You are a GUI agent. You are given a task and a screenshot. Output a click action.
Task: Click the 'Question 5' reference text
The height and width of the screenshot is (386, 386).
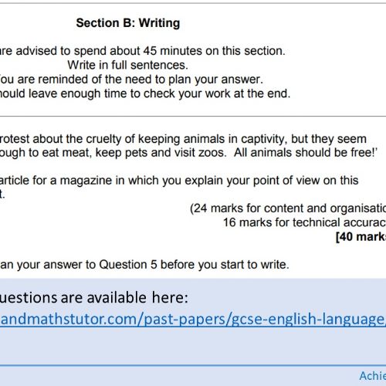128,265
